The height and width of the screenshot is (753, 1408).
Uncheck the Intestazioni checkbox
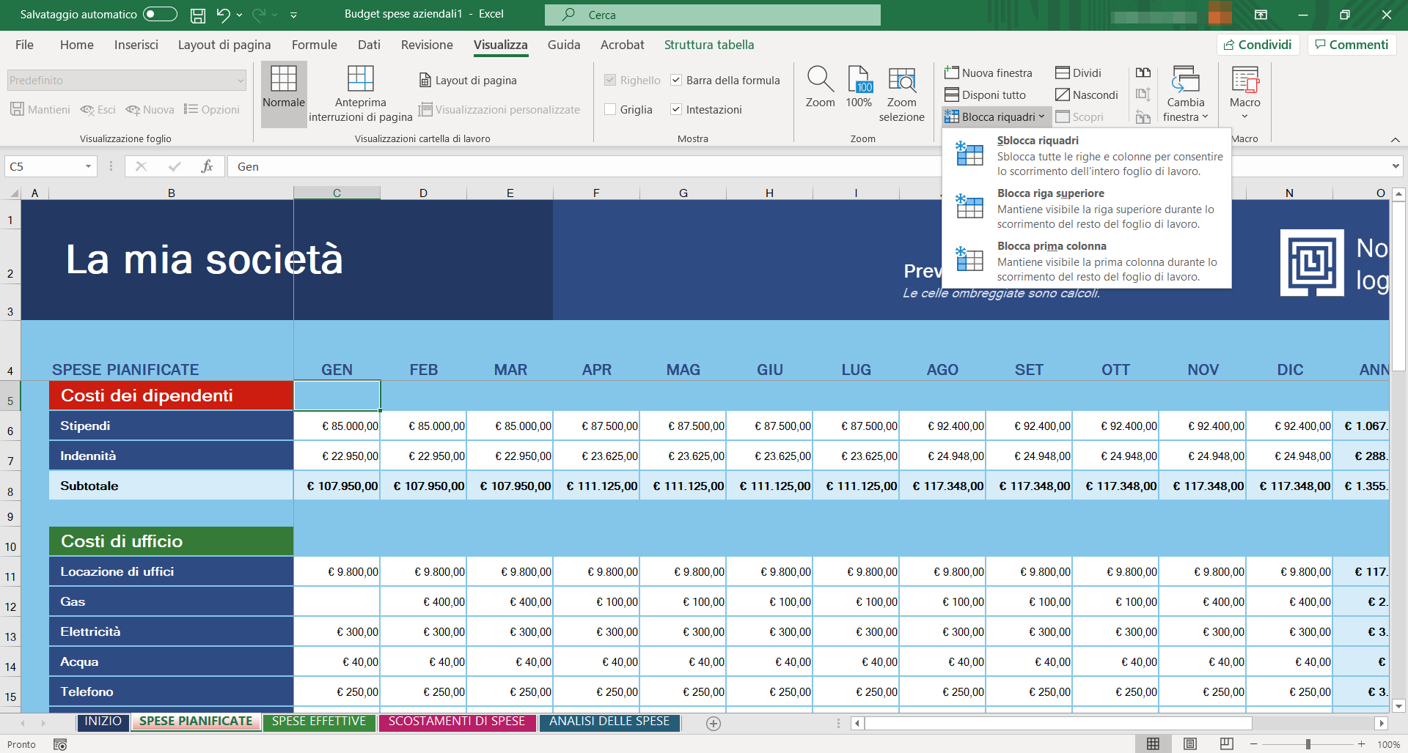click(x=676, y=110)
